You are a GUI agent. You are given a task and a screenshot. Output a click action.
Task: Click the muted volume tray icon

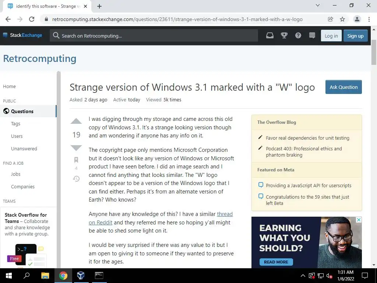[330, 276]
